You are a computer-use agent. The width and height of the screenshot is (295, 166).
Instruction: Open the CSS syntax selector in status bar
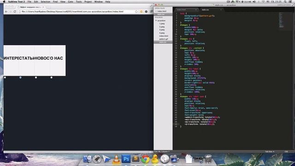[x=286, y=152]
